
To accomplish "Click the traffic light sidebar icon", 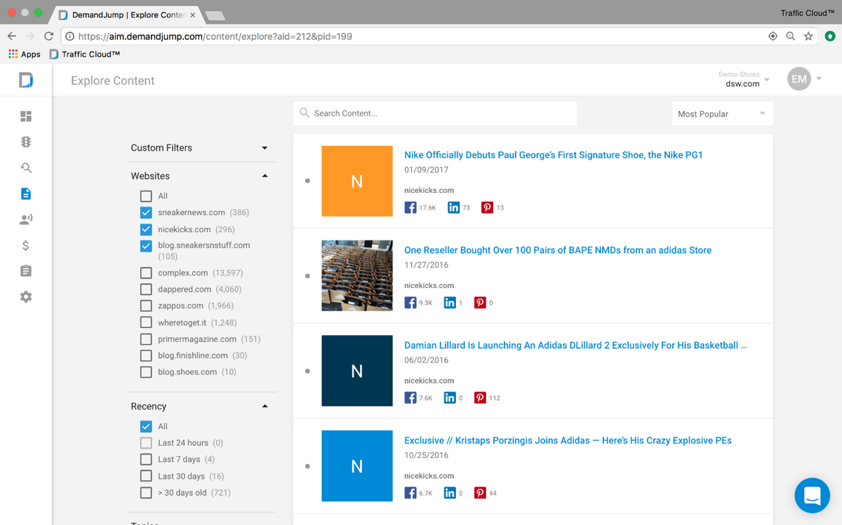I will (x=26, y=142).
